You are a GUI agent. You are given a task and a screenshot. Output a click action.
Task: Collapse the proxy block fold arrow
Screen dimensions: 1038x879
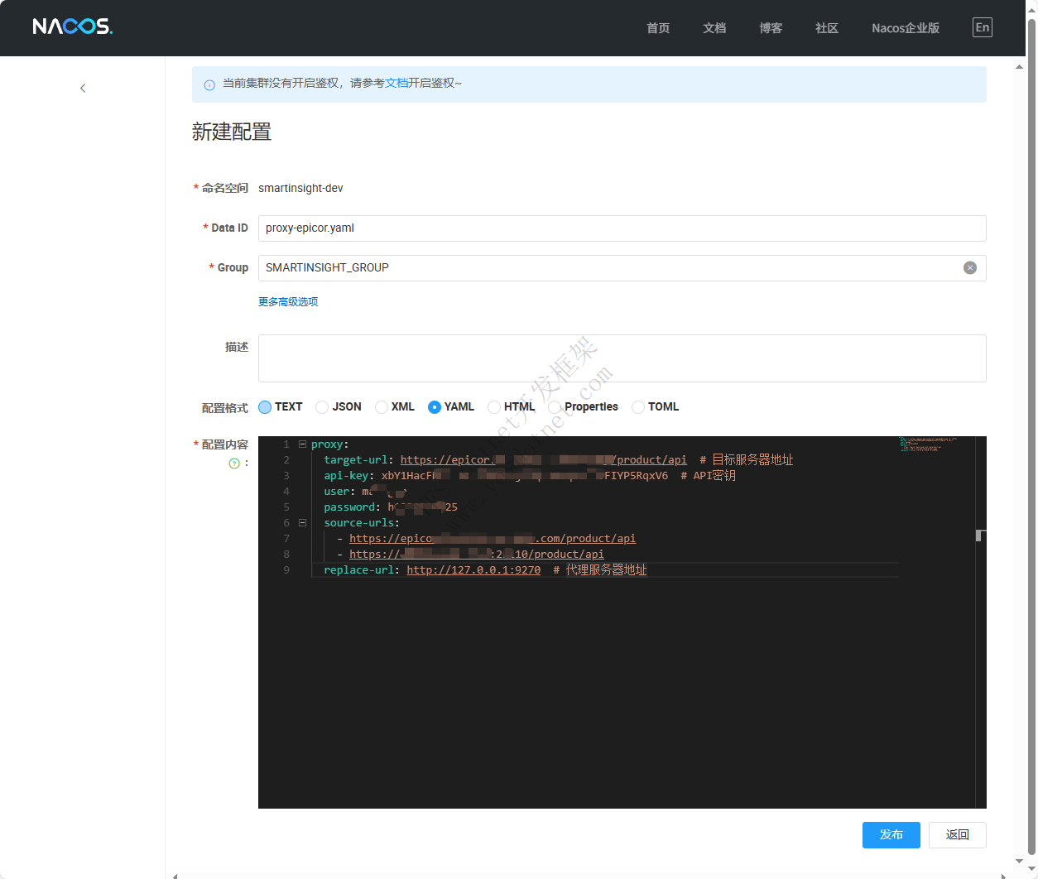point(302,444)
